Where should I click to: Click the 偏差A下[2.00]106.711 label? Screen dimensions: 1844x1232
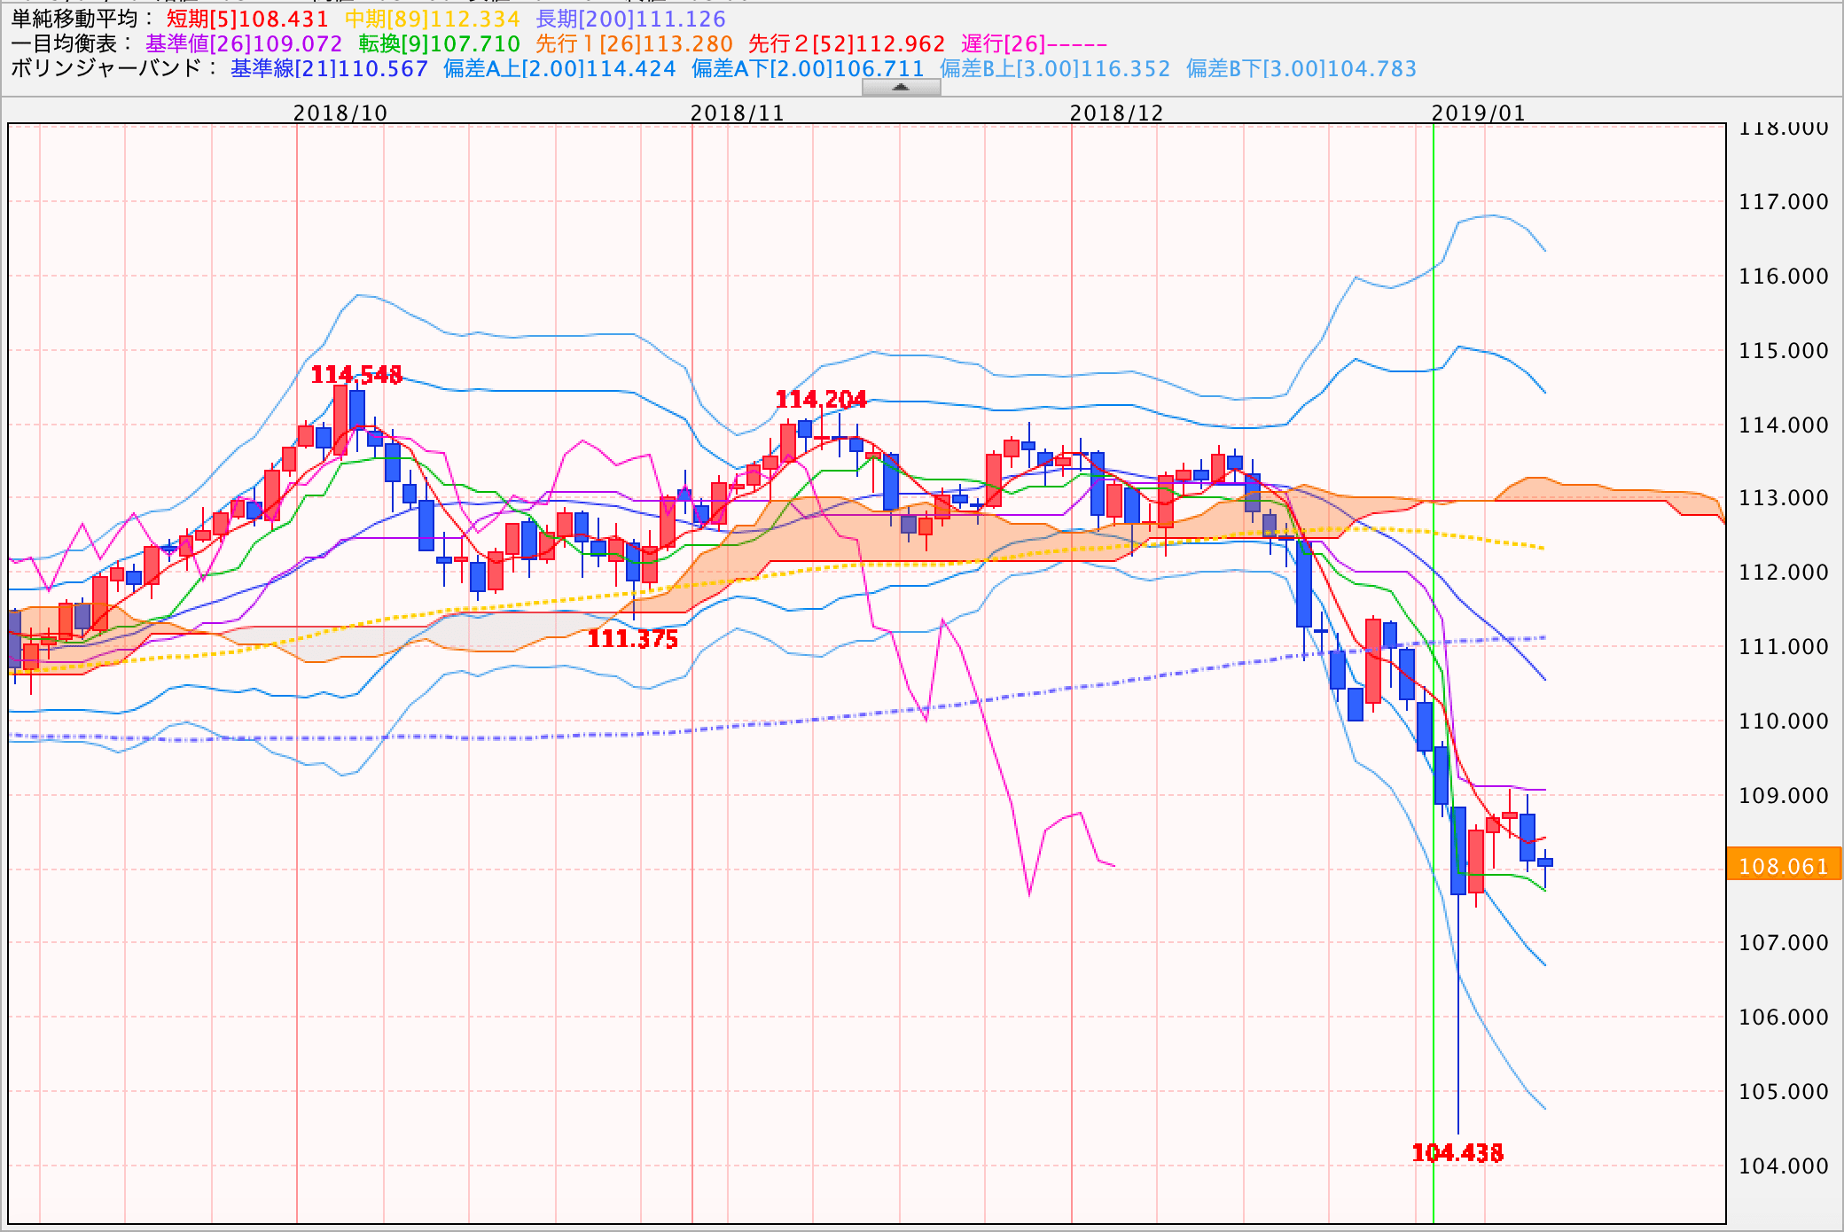click(808, 68)
